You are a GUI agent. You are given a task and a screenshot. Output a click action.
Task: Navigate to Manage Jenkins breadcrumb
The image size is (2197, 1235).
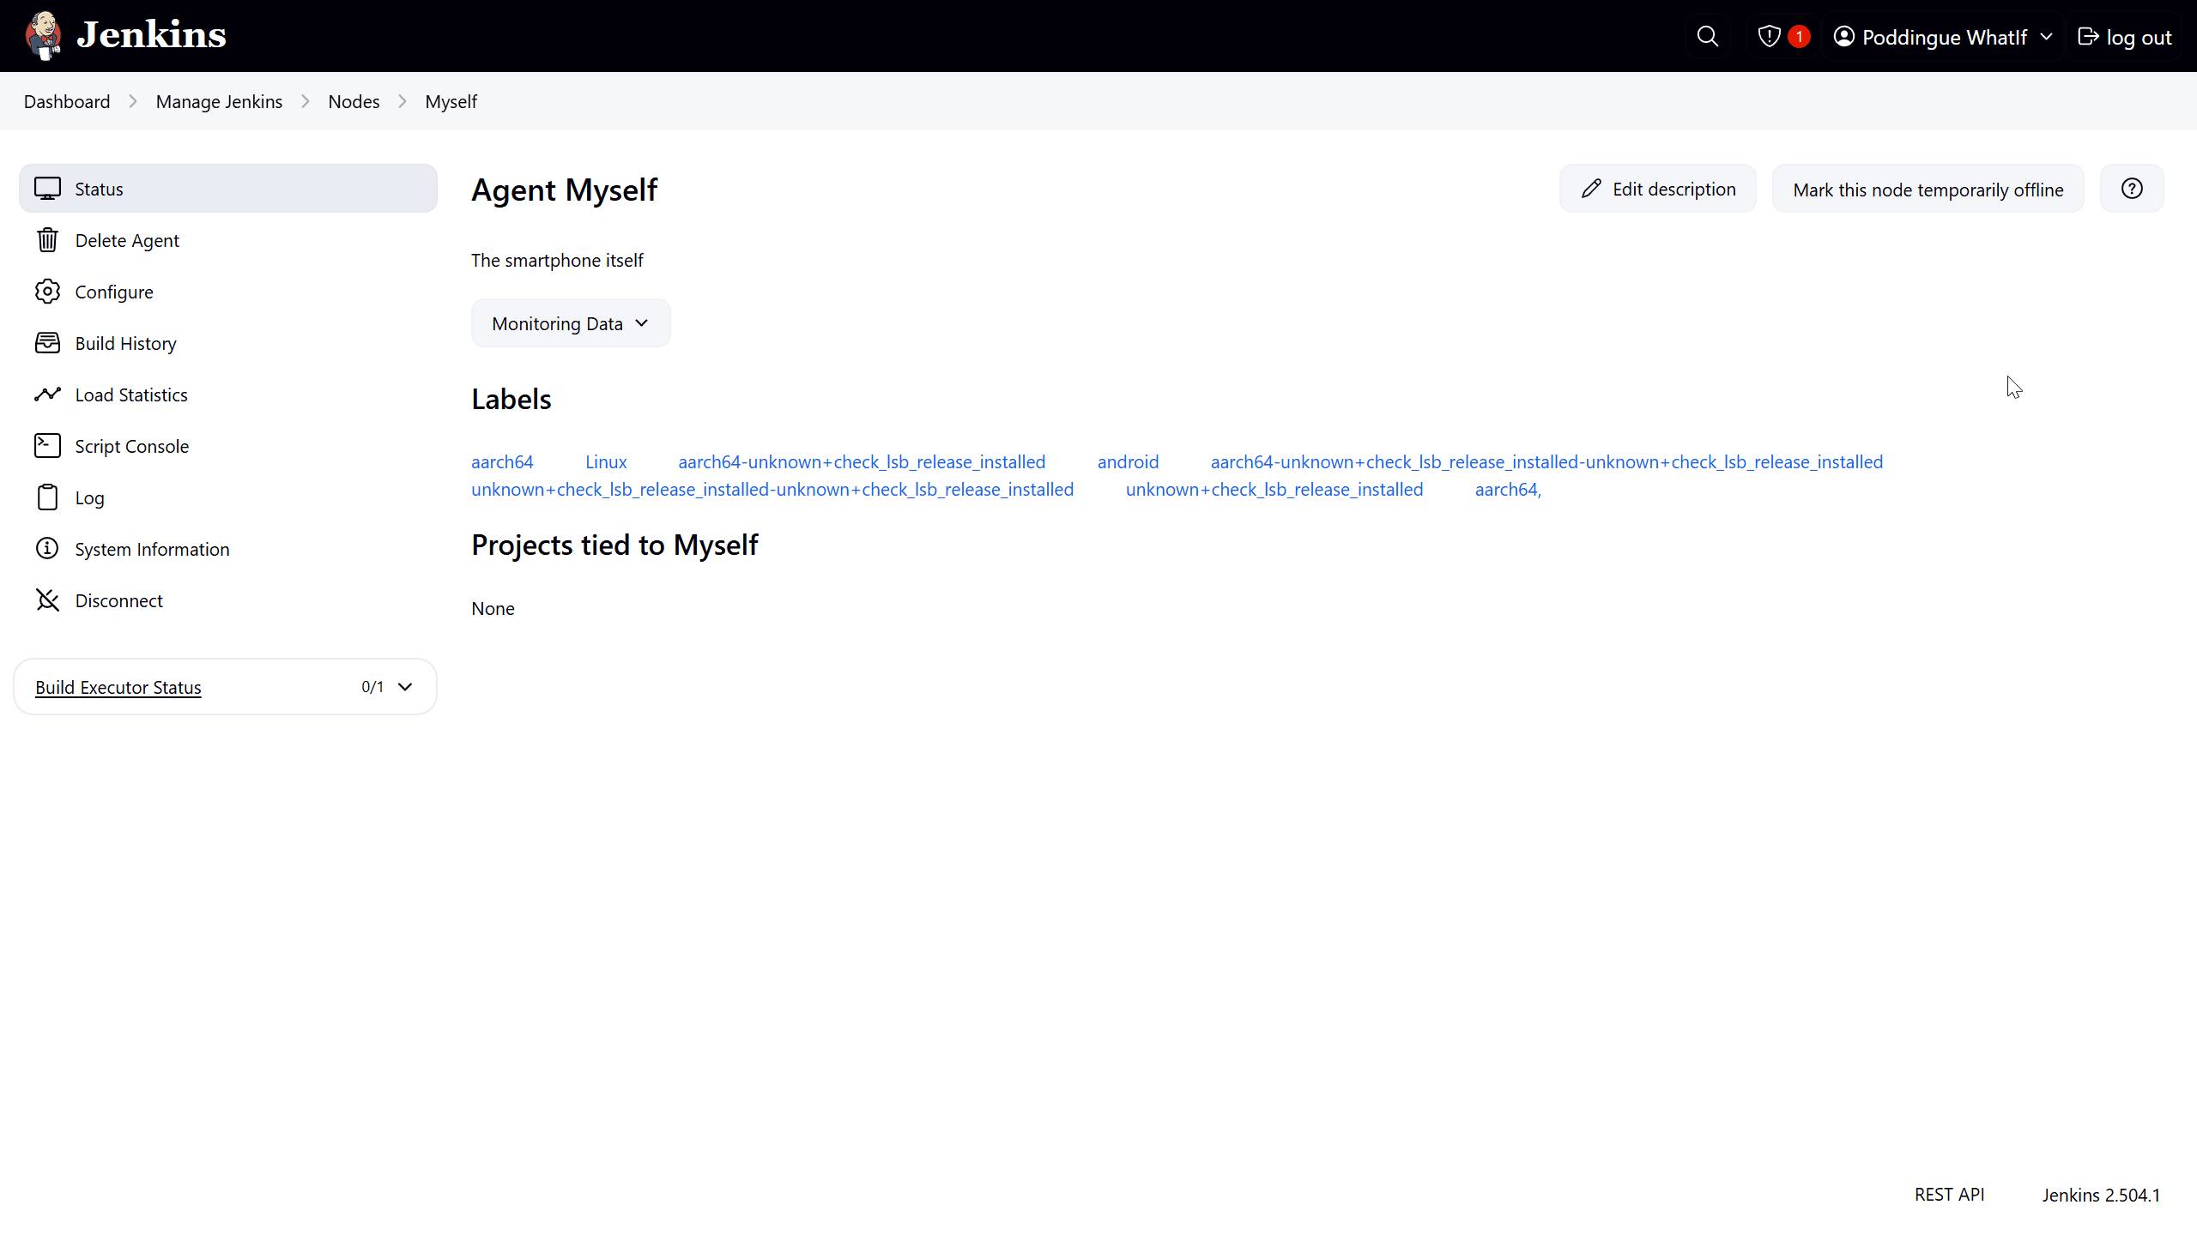[x=219, y=101]
